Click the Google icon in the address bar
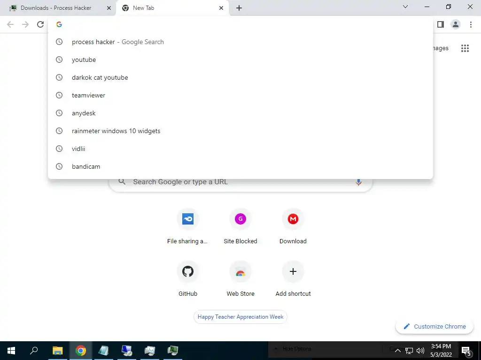 coord(59,24)
